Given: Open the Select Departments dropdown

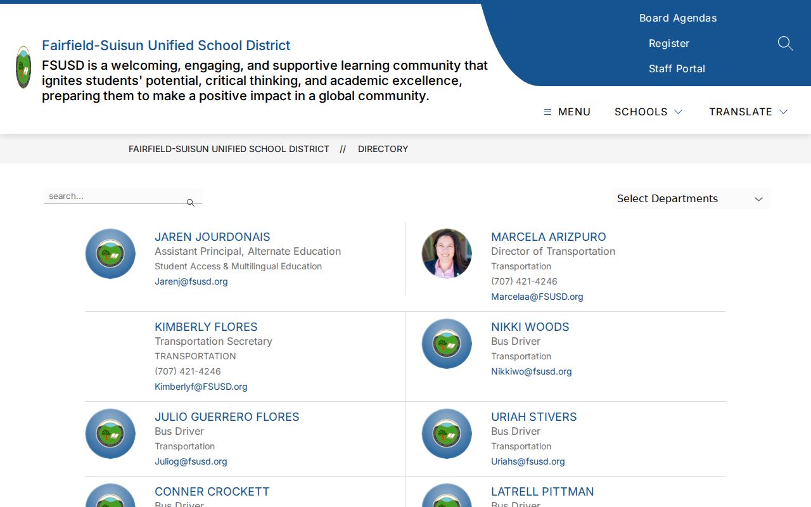Looking at the screenshot, I should pos(691,198).
